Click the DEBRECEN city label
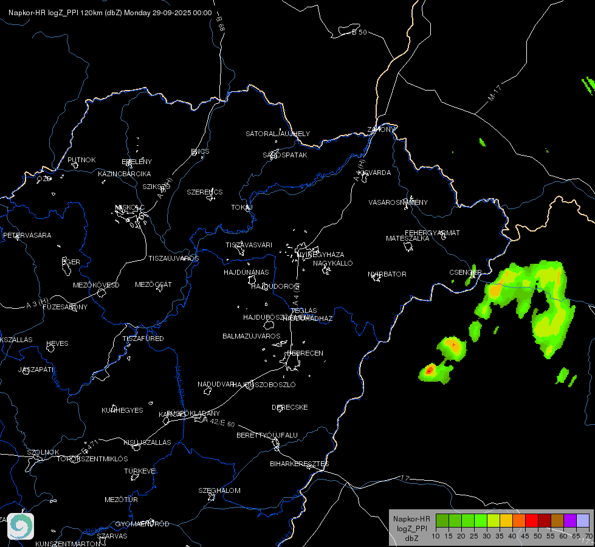The image size is (595, 547). (305, 353)
